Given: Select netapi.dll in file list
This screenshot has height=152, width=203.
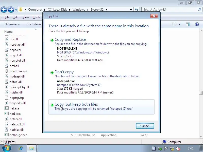Looking at the screenshot, I should tap(16, 119).
